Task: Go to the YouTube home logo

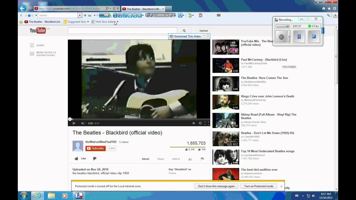Action: [x=38, y=30]
